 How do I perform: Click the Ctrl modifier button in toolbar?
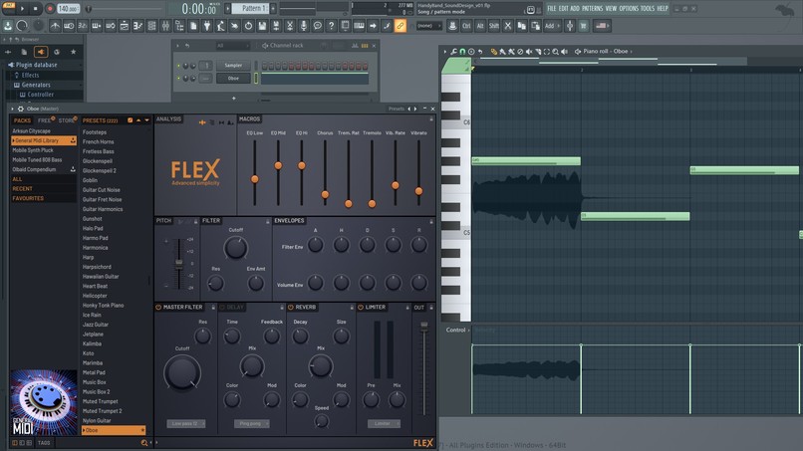[466, 26]
